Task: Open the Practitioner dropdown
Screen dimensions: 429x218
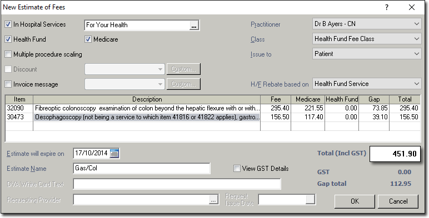Action: (x=367, y=24)
